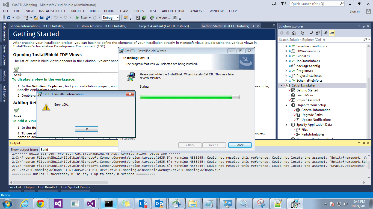Collapse the Specify Application Data node
Screen dimensions: 373x209
click(286, 125)
